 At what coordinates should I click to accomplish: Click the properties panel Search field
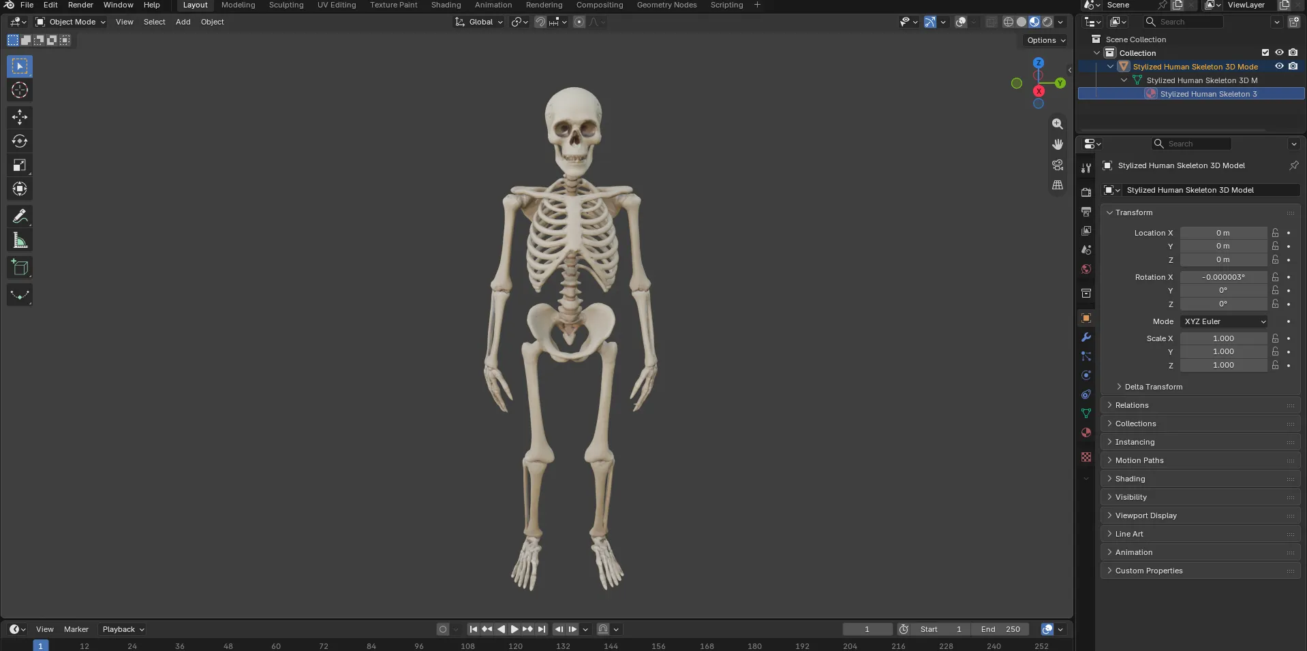pyautogui.click(x=1191, y=144)
